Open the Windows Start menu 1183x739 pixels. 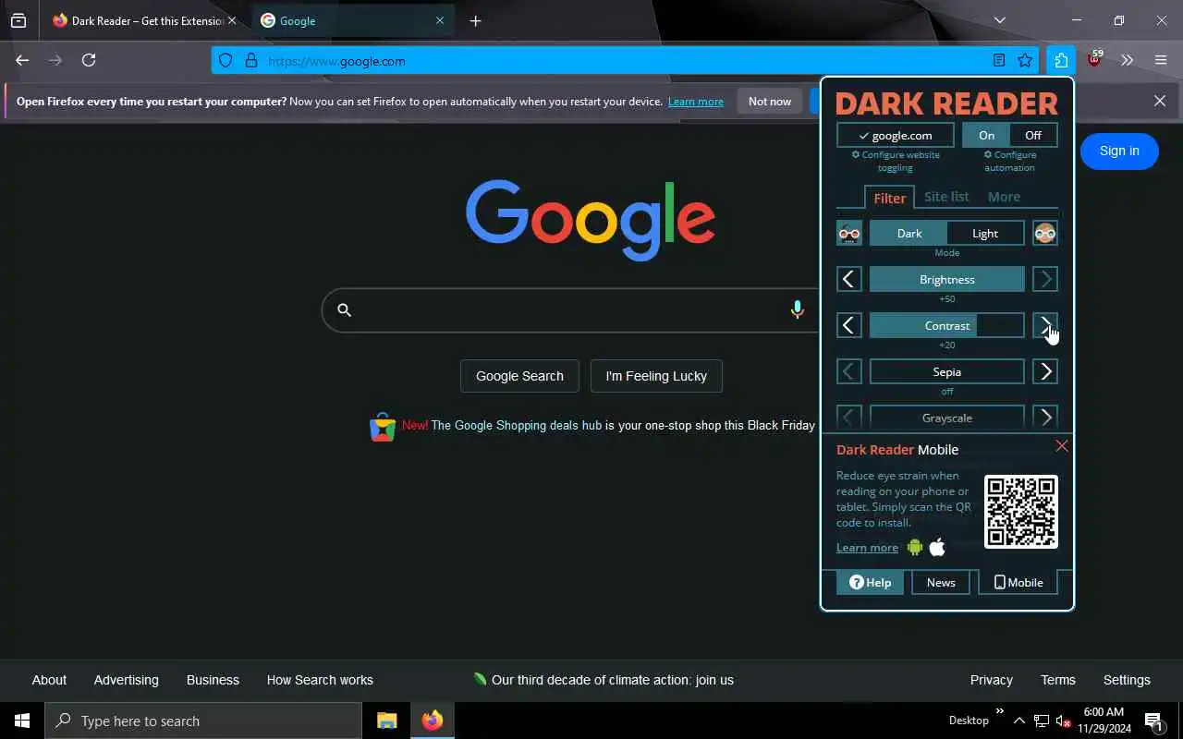coord(22,721)
